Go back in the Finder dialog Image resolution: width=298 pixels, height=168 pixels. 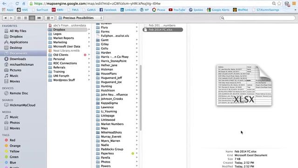click(x=5, y=18)
